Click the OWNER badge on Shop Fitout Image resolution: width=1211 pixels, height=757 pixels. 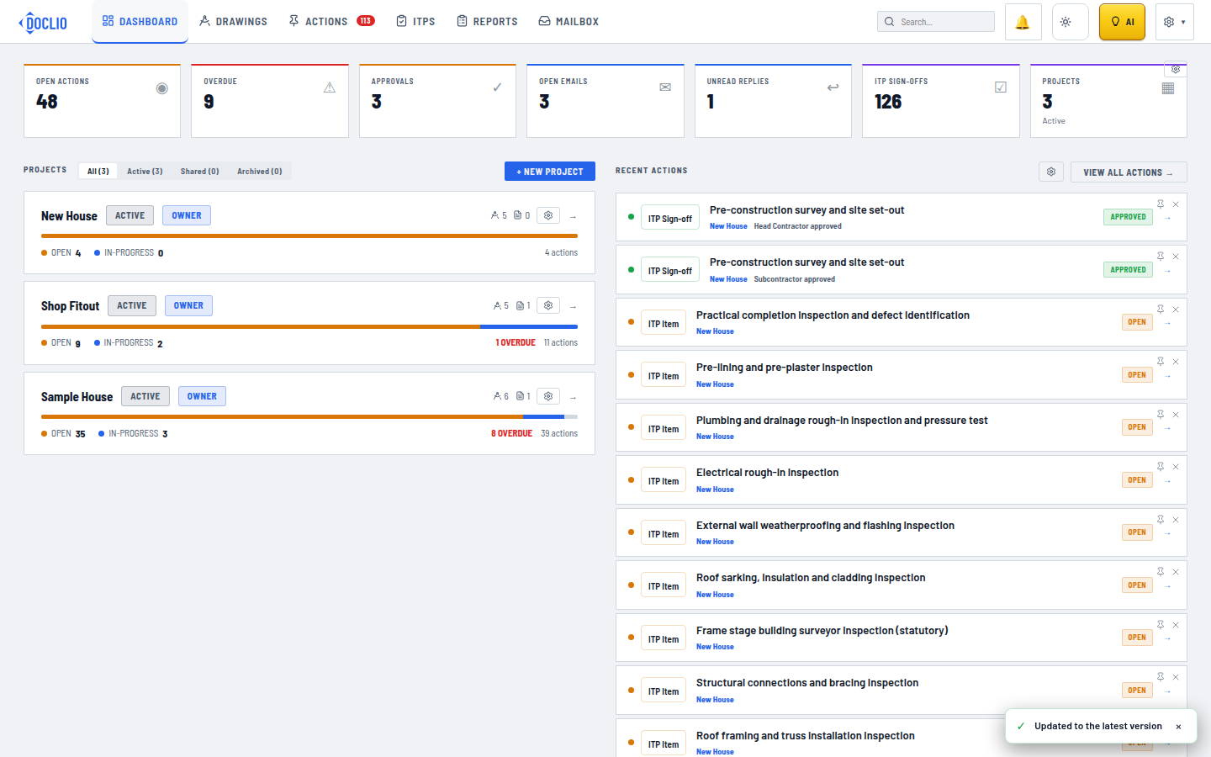point(188,306)
